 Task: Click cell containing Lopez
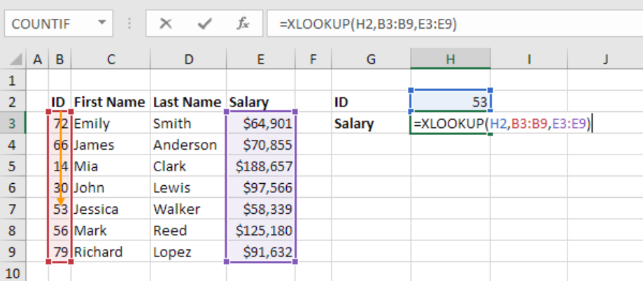click(x=188, y=252)
